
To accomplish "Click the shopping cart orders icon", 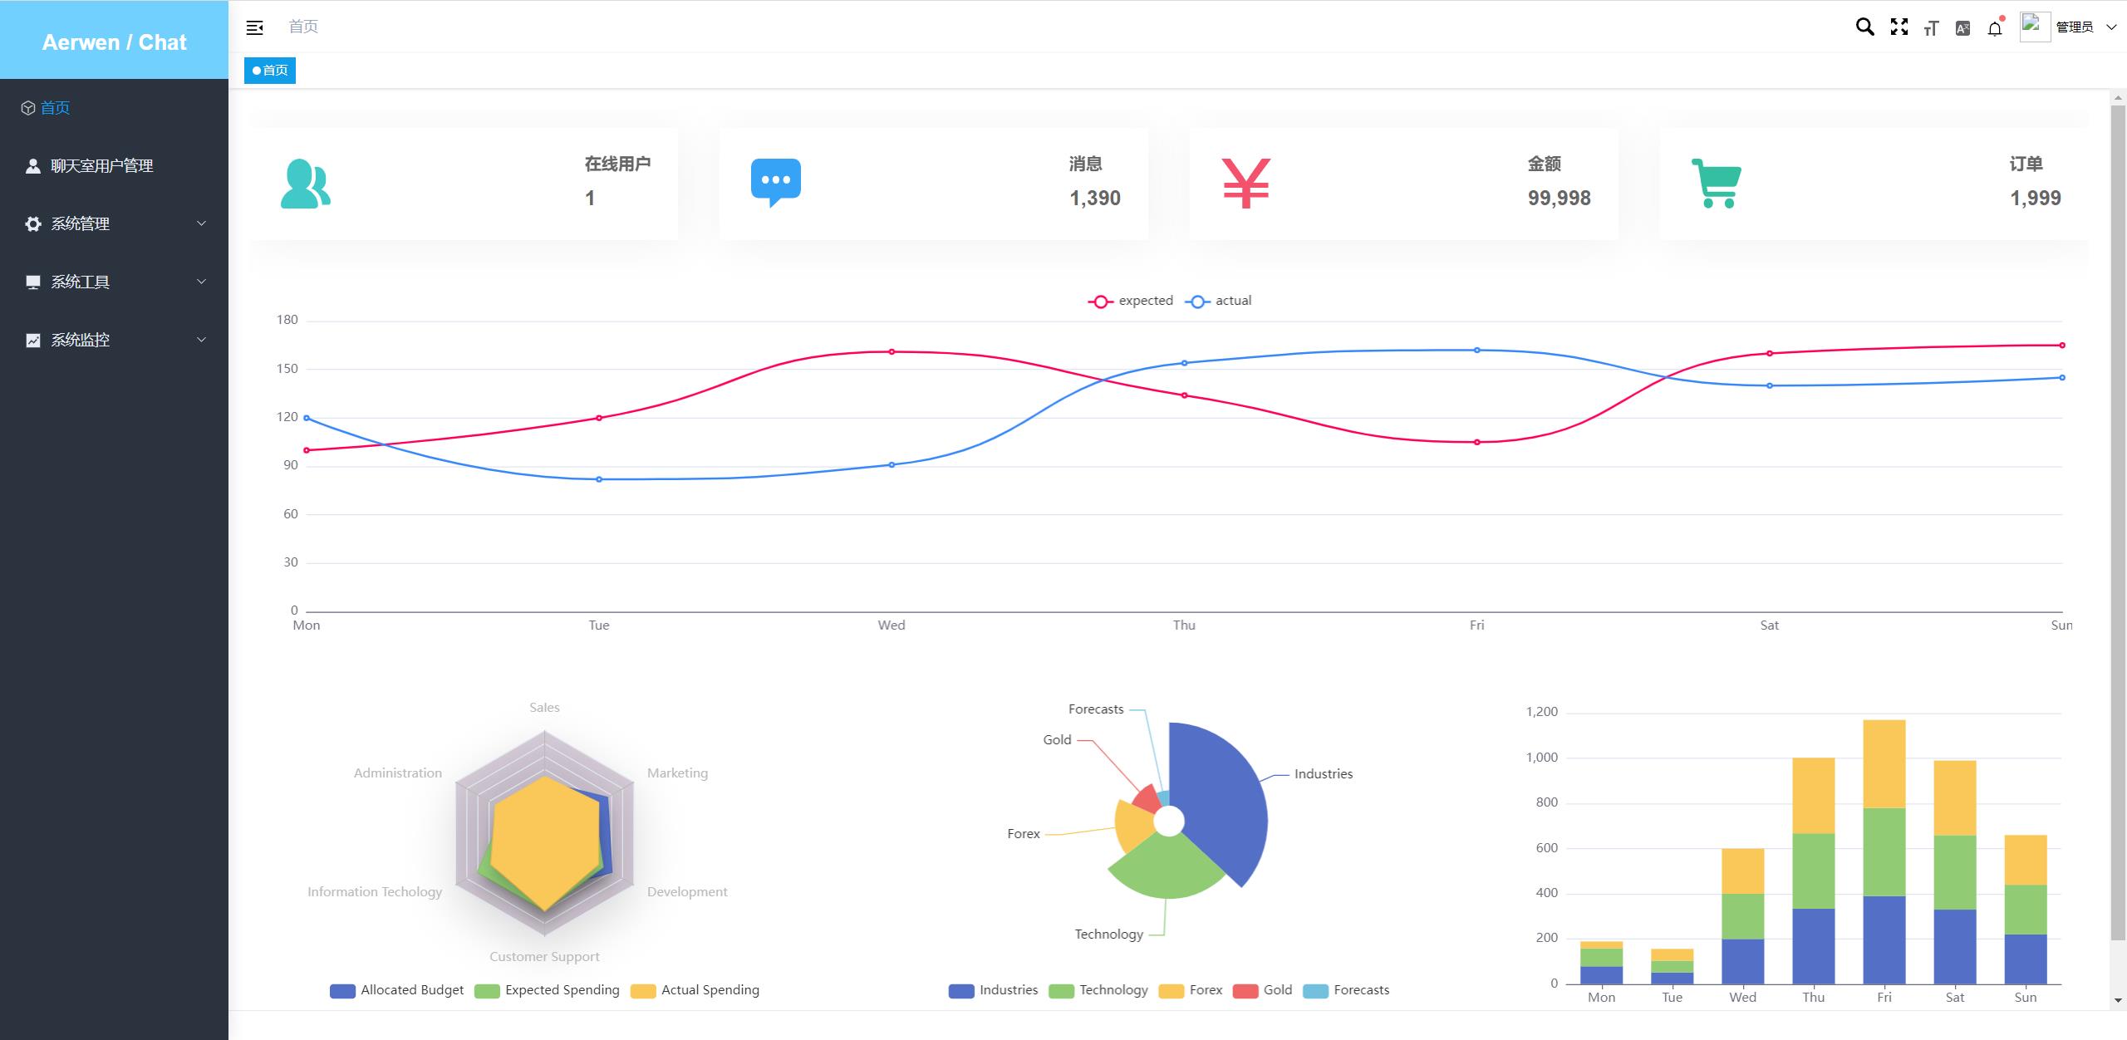I will [1717, 183].
